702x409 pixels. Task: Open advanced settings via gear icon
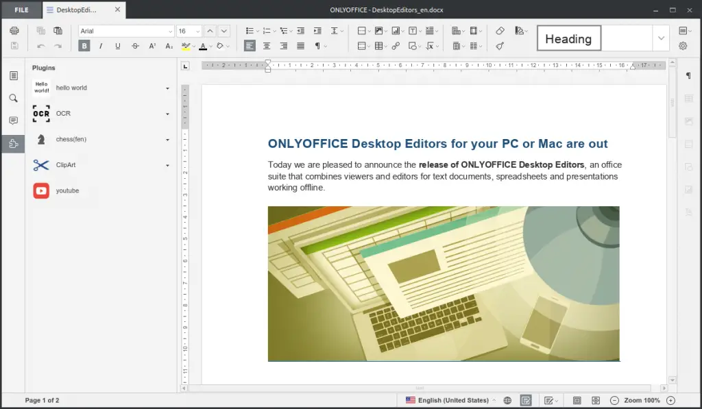click(683, 45)
